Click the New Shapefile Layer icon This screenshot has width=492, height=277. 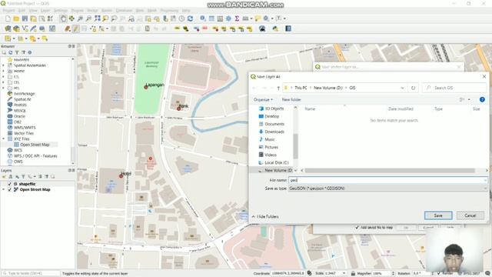(25, 29)
